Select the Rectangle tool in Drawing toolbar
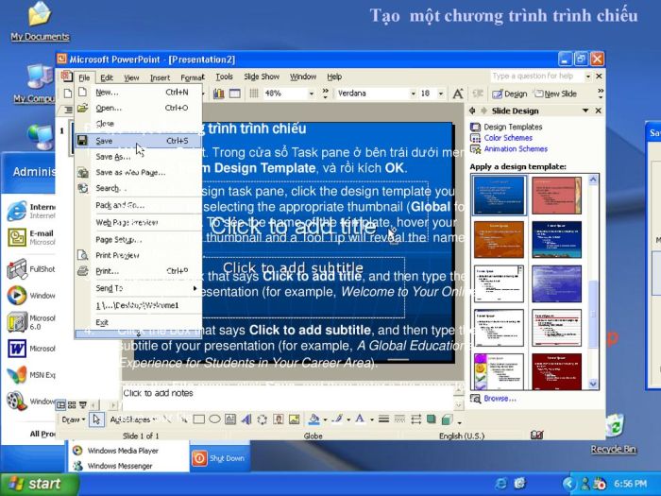Image resolution: width=661 pixels, height=496 pixels. pos(199,419)
